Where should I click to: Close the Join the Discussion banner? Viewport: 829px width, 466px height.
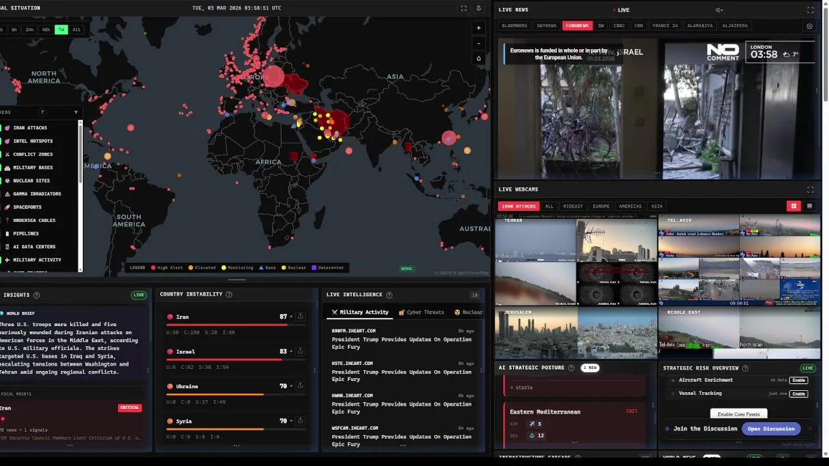pos(809,428)
